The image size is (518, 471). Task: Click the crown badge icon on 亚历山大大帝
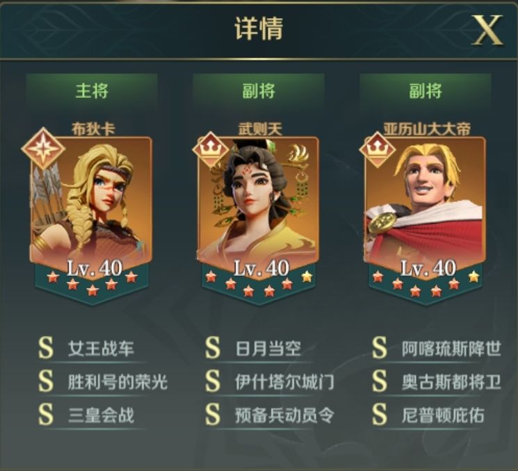tap(378, 151)
